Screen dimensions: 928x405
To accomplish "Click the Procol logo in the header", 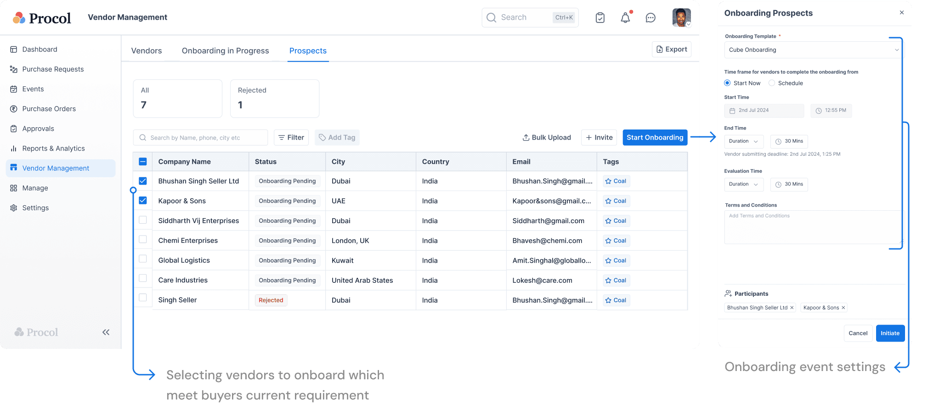I will tap(42, 18).
